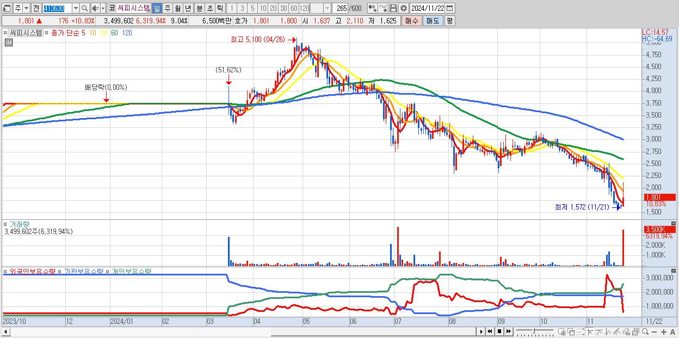Toggle the 60 interval button
The width and height of the screenshot is (679, 338).
click(294, 8)
